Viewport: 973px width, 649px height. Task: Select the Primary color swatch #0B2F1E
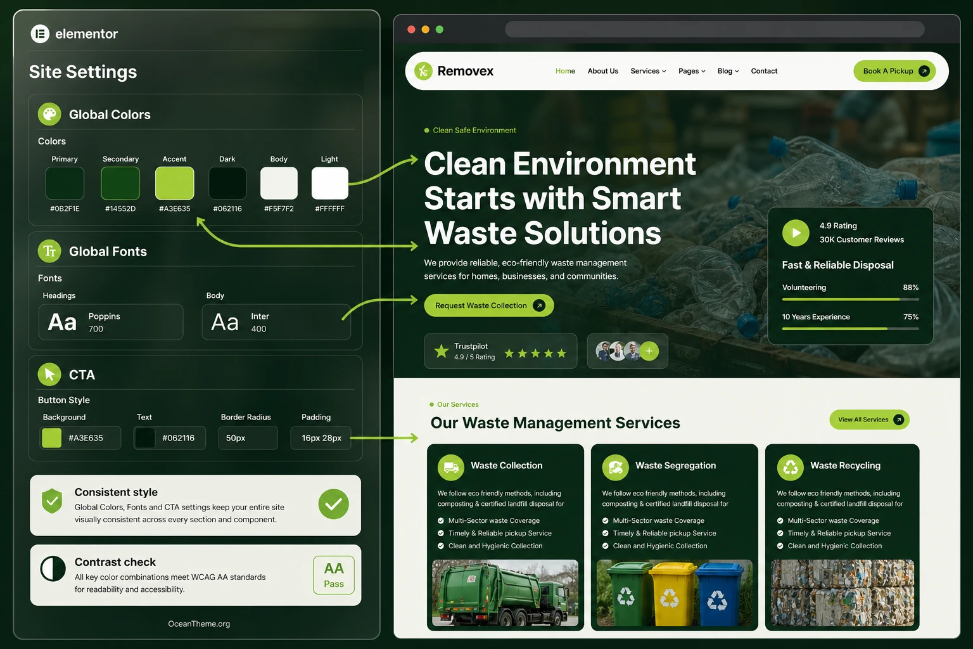point(65,183)
